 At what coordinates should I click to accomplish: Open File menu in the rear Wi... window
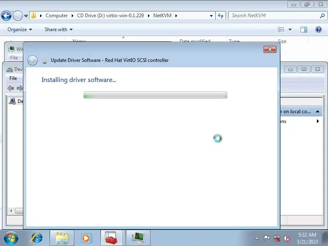pos(14,58)
